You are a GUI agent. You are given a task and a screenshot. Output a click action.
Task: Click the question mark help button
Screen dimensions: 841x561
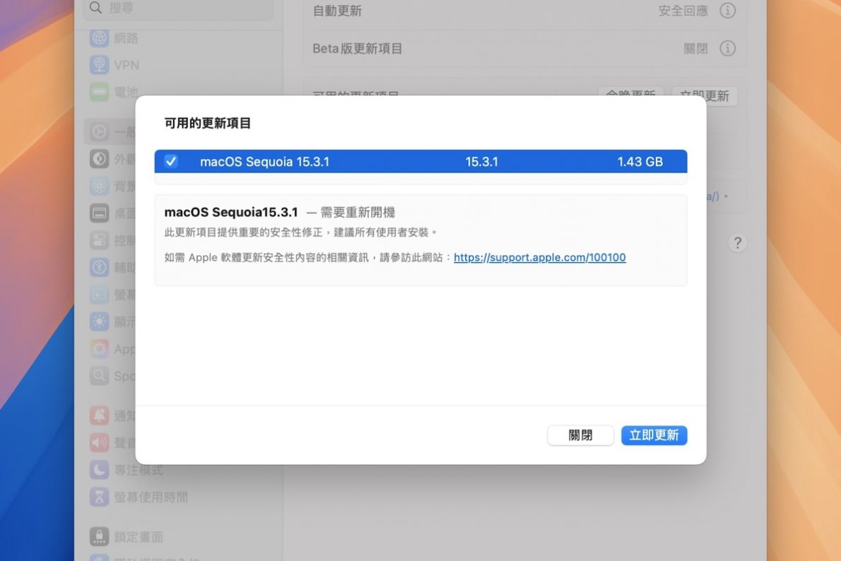pos(737,243)
